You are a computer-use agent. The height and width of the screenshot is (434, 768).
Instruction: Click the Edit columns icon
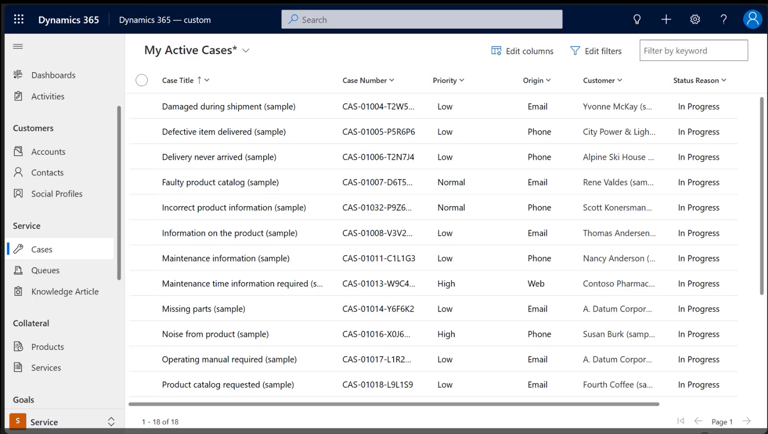pos(496,50)
